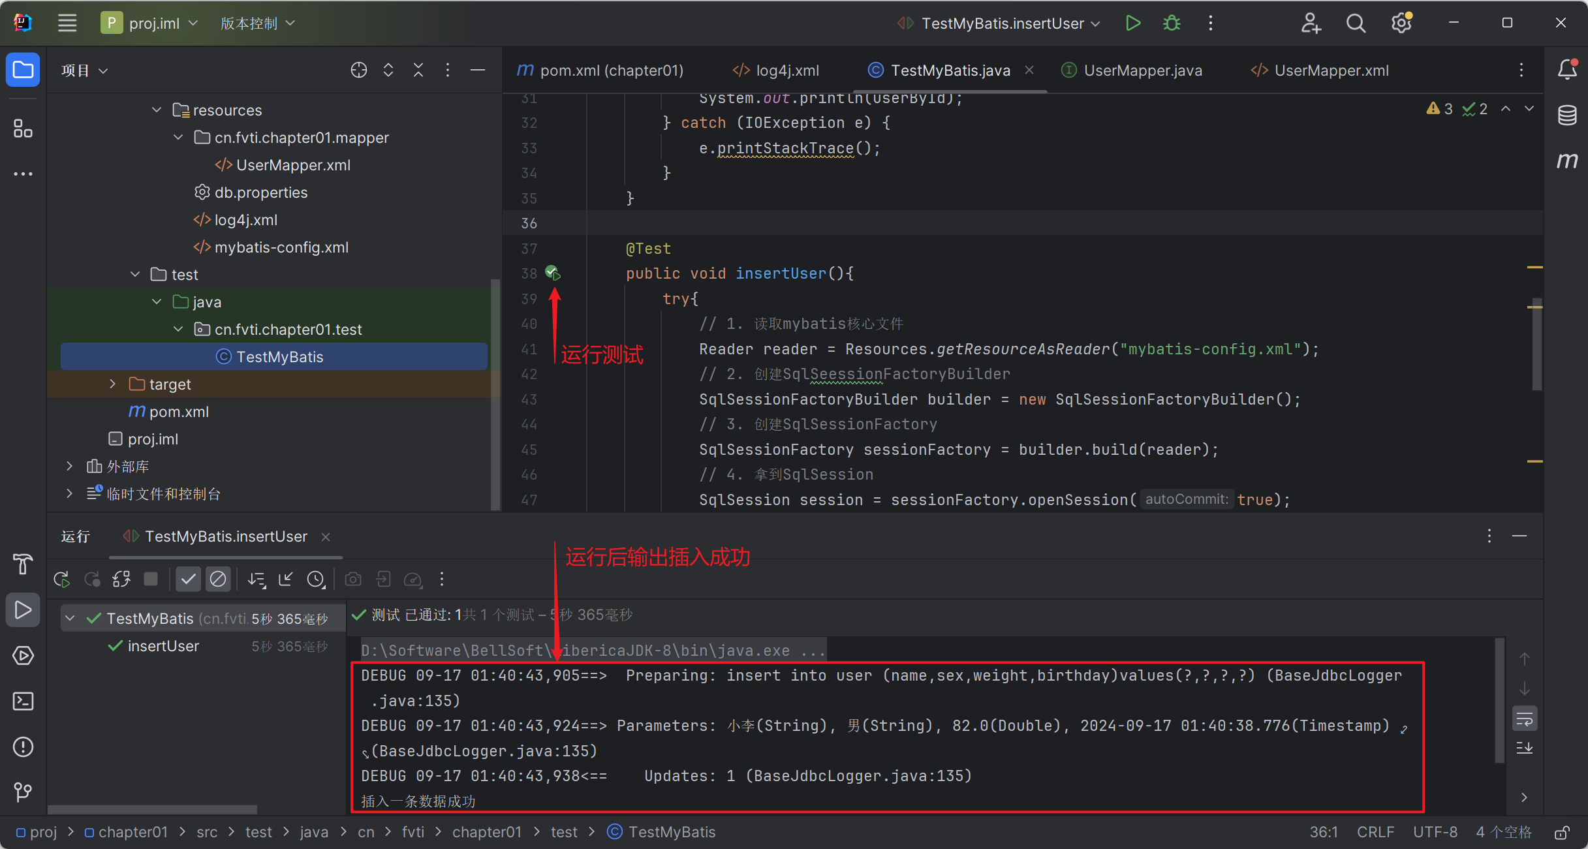Open the Services tool window icon
The image size is (1588, 849).
pyautogui.click(x=23, y=655)
